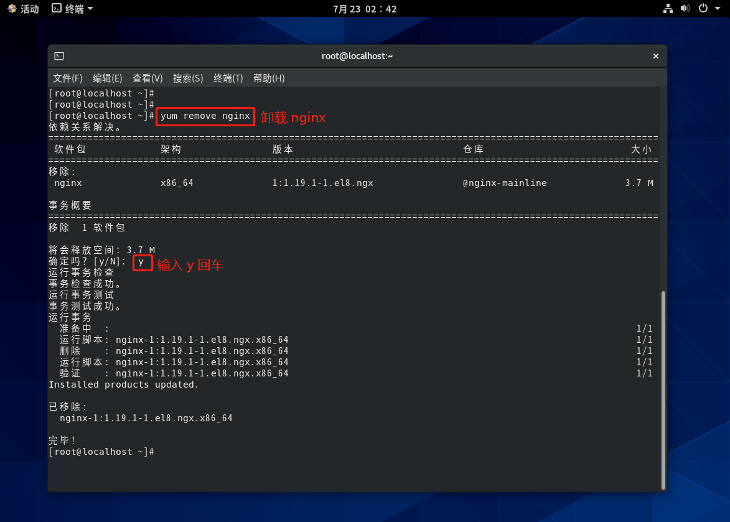Open the 活动 (Activities) overview
Image resolution: width=730 pixels, height=522 pixels.
tap(23, 9)
